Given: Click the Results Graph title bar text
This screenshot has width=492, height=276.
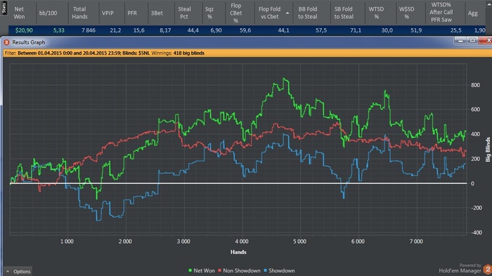Looking at the screenshot, I should (x=29, y=42).
